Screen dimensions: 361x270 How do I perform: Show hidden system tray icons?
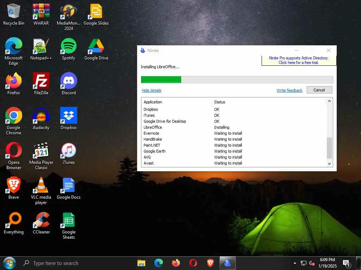[x=295, y=263]
